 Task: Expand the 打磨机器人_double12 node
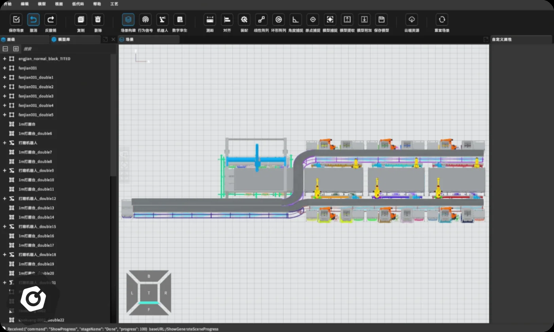5,198
